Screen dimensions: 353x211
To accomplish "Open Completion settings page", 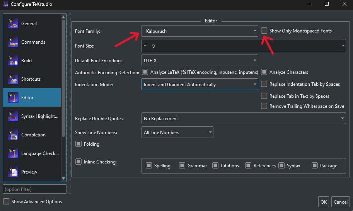I will tap(32, 135).
